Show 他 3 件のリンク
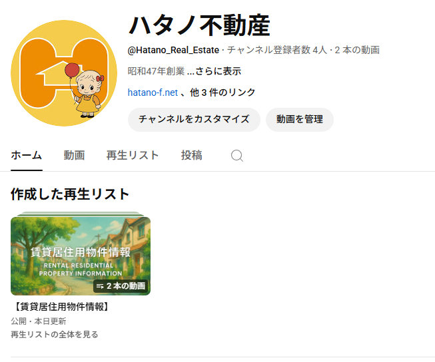This screenshot has width=435, height=362. tap(222, 92)
